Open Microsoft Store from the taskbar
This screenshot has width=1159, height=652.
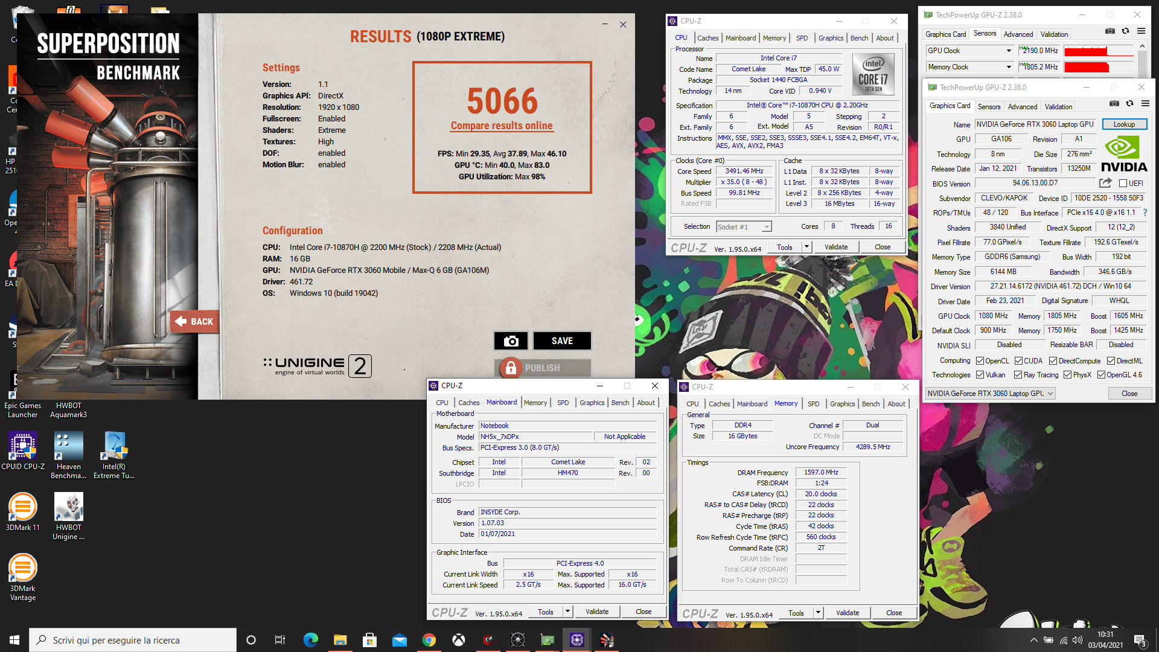(369, 640)
